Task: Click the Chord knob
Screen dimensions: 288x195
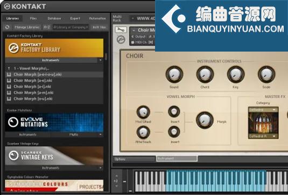Action: click(x=205, y=75)
